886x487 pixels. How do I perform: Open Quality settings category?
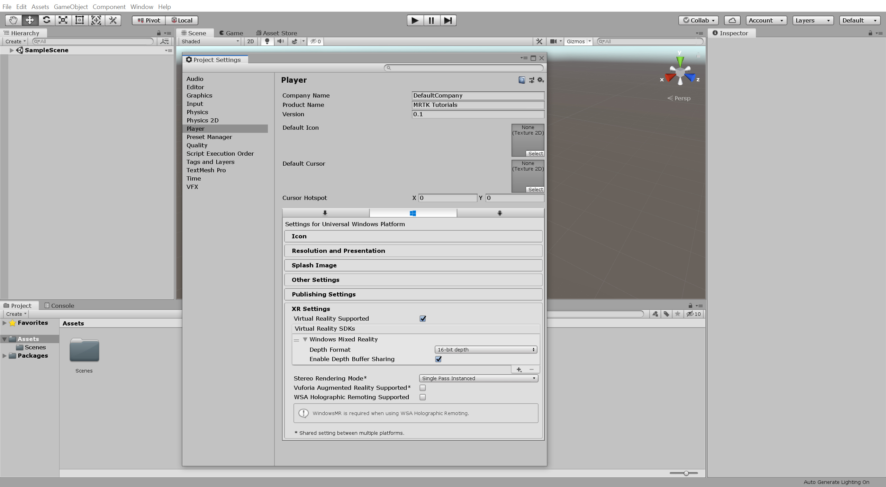pyautogui.click(x=197, y=145)
